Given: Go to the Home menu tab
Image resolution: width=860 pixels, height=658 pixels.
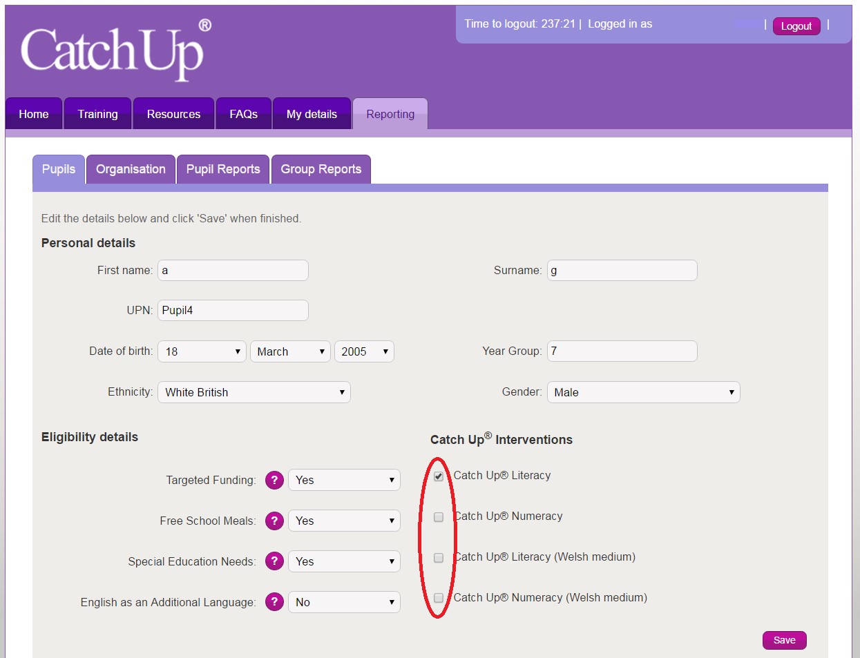Looking at the screenshot, I should point(34,114).
